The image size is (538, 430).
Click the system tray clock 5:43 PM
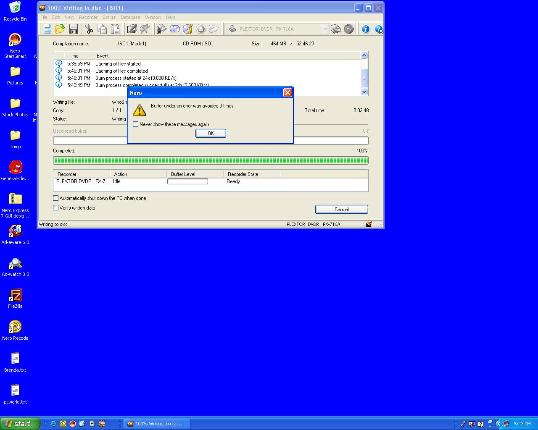[522, 424]
